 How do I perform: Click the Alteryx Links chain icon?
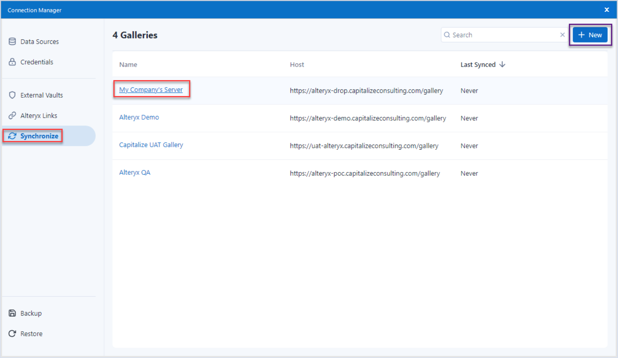point(12,115)
